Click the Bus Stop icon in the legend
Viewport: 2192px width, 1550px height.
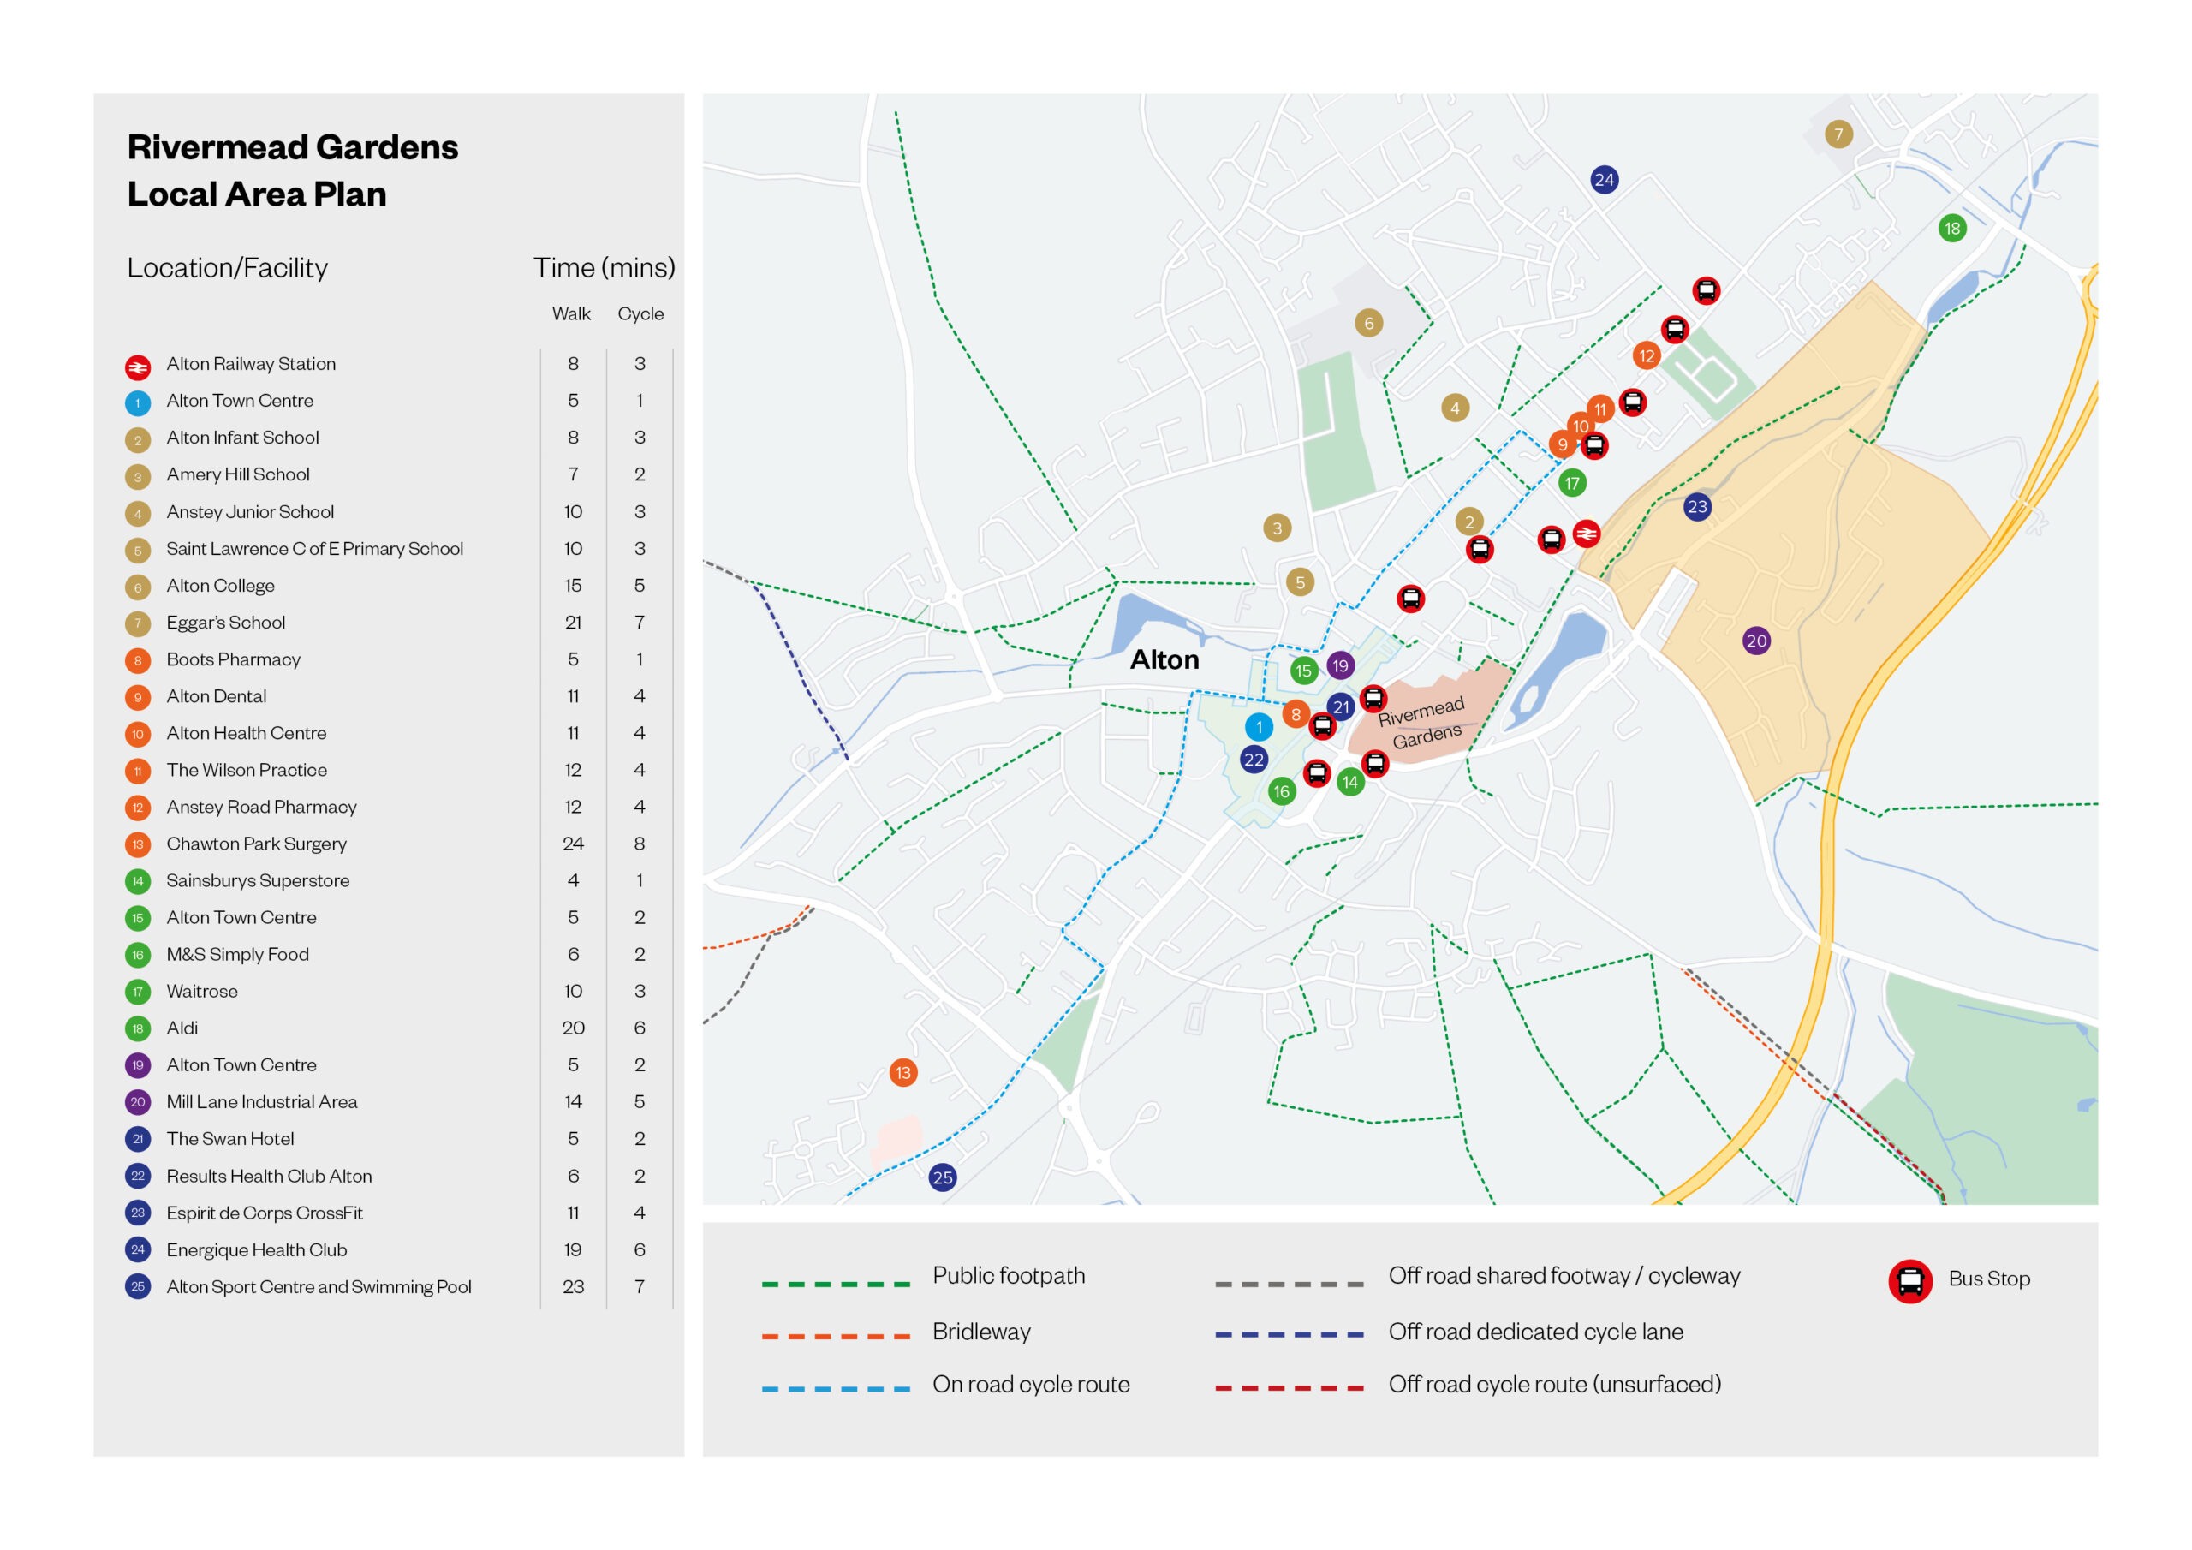(1910, 1282)
